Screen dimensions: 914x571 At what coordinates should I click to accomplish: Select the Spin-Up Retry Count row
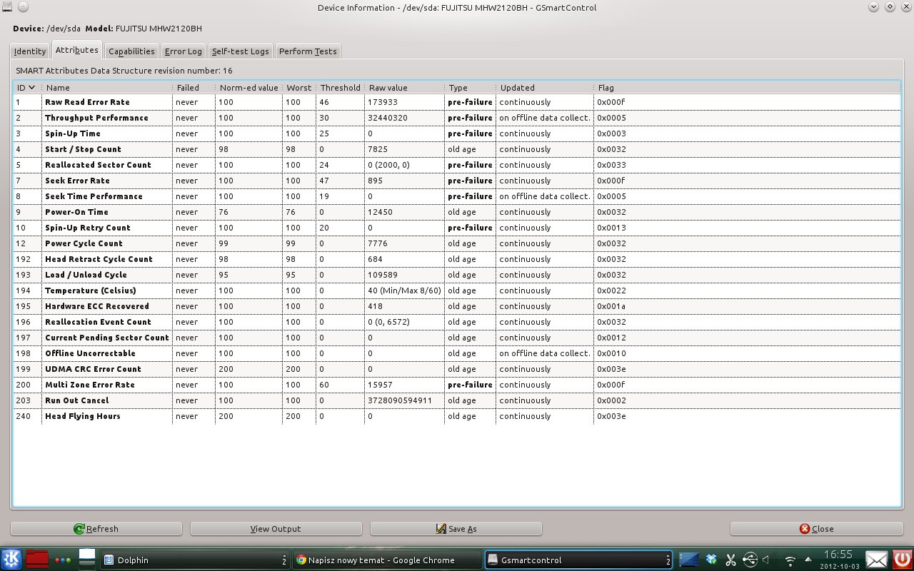(x=457, y=228)
